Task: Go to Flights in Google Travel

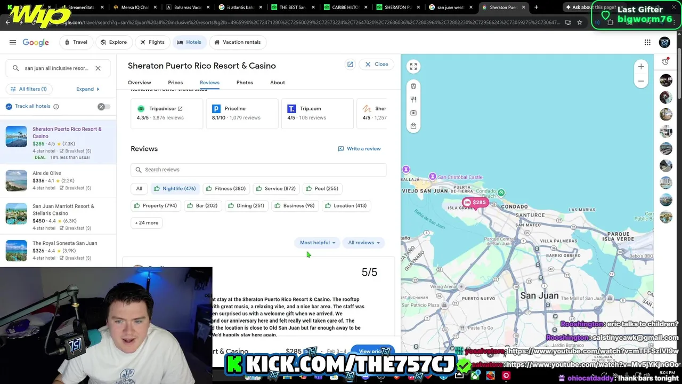Action: point(152,42)
